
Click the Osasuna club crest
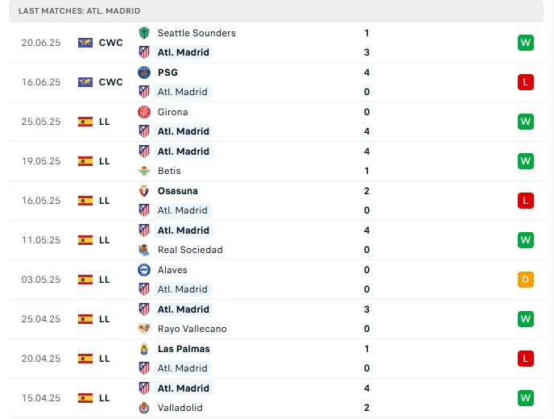coord(144,191)
